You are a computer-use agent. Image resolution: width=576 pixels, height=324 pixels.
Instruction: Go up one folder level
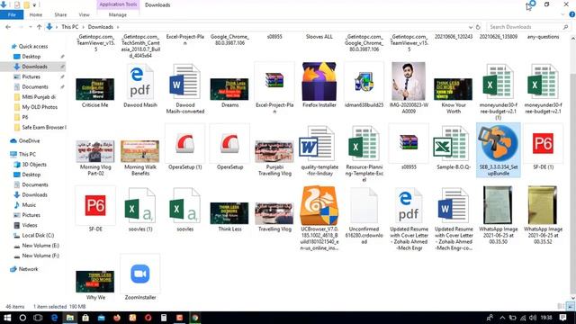click(x=39, y=27)
